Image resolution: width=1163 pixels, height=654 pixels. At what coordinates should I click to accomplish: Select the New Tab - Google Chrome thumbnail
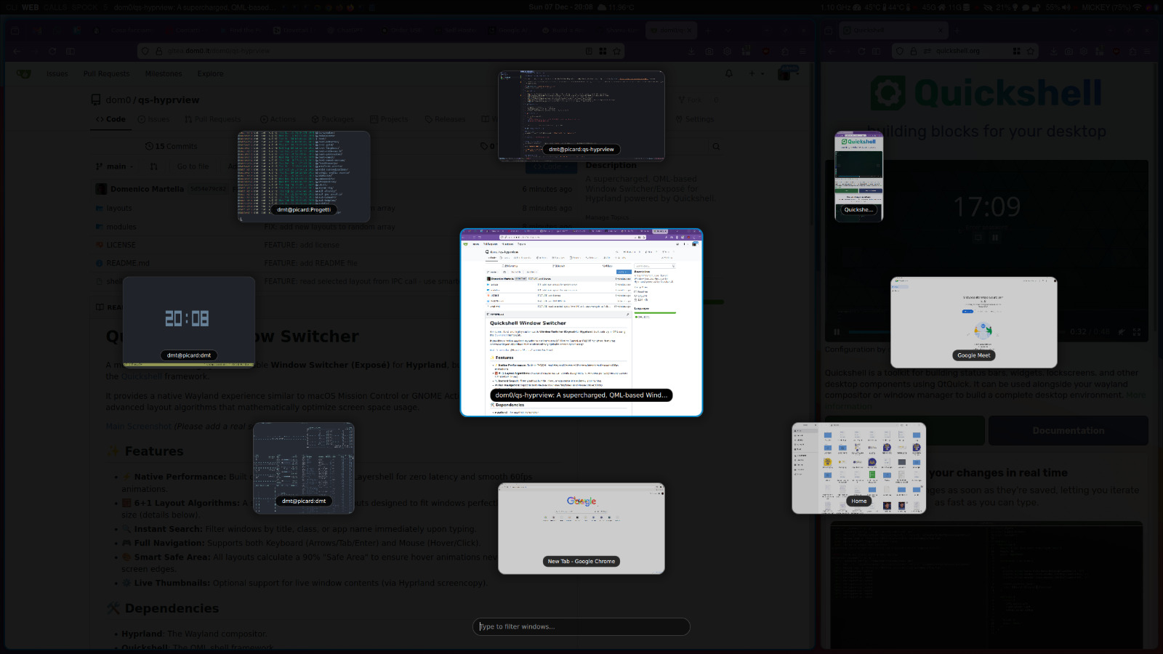tap(581, 528)
